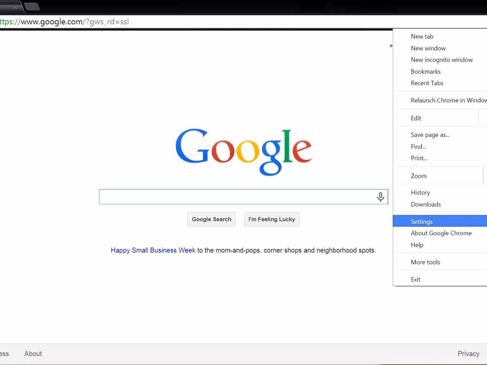Select the second inactive browser tab
Viewport: 487px width, 365px height.
(x=32, y=7)
